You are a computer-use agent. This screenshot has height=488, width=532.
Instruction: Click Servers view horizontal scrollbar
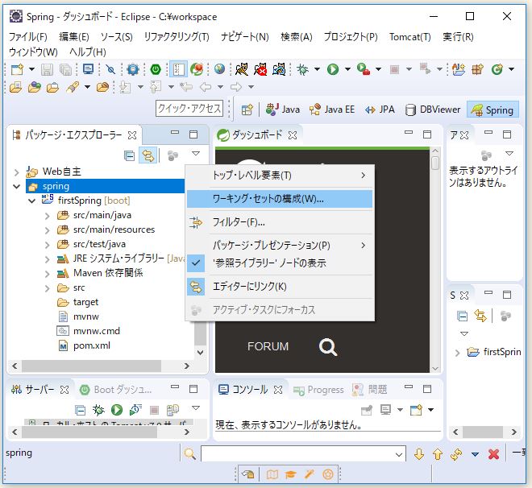(89, 432)
